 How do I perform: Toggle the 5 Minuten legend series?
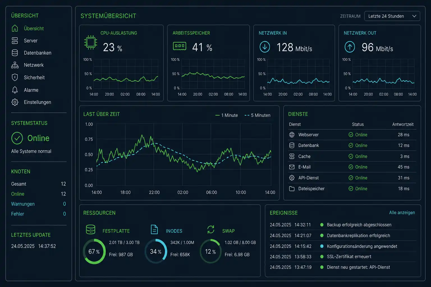(257, 115)
